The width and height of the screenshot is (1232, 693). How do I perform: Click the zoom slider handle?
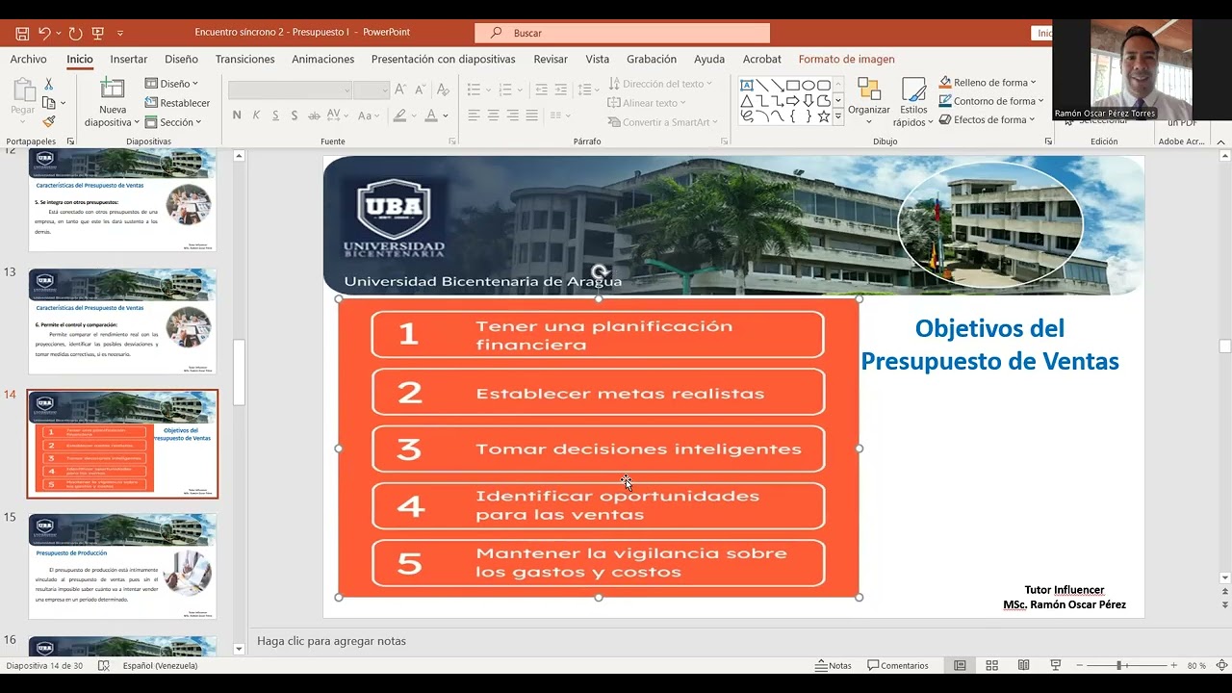point(1120,665)
